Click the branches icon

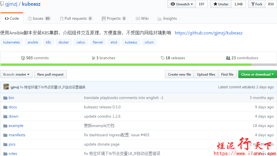click(x=93, y=58)
